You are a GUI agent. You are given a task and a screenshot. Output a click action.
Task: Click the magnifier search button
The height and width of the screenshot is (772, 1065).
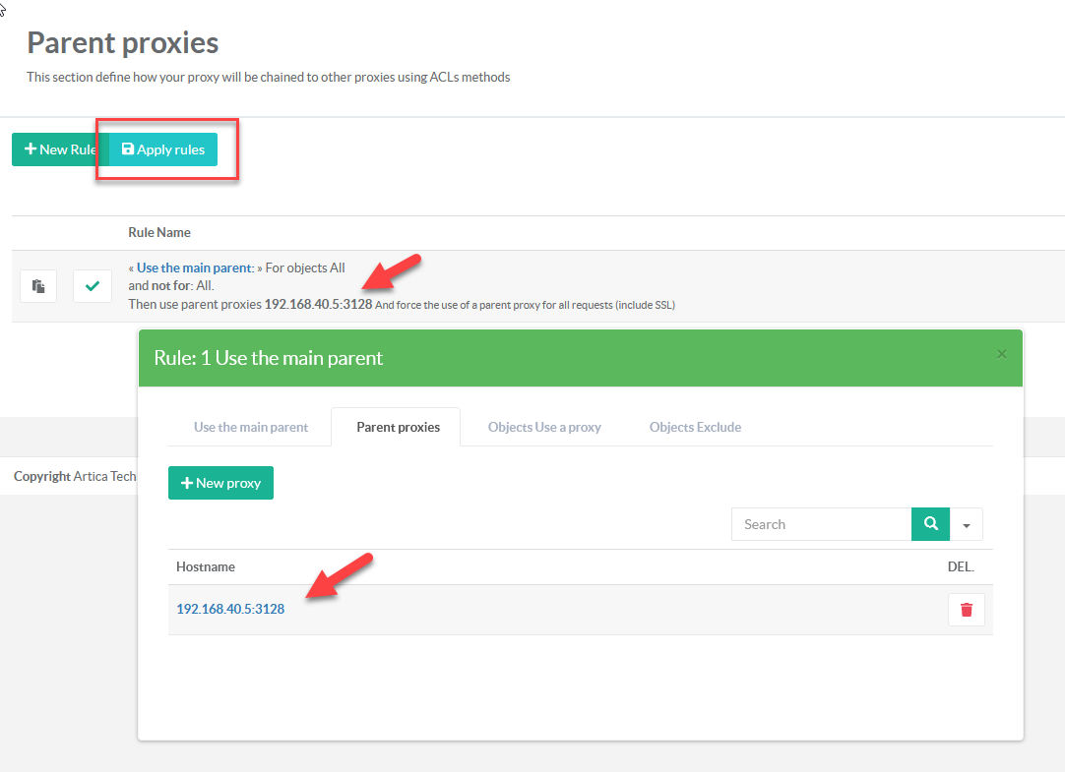(930, 524)
